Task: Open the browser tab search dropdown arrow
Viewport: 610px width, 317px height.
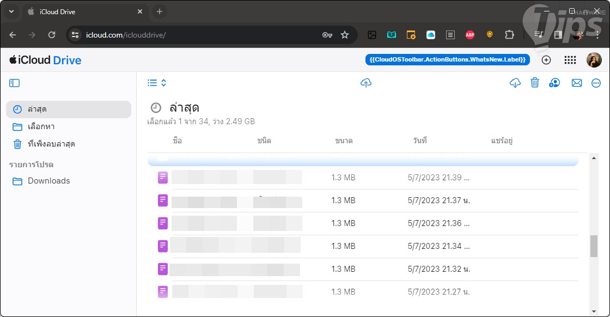Action: coord(11,11)
